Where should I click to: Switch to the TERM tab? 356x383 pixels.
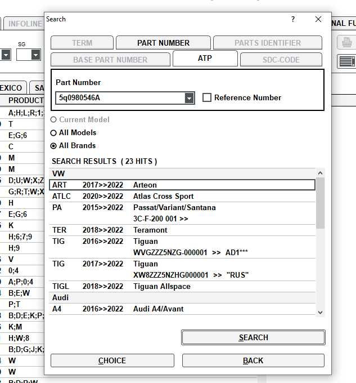pos(82,43)
